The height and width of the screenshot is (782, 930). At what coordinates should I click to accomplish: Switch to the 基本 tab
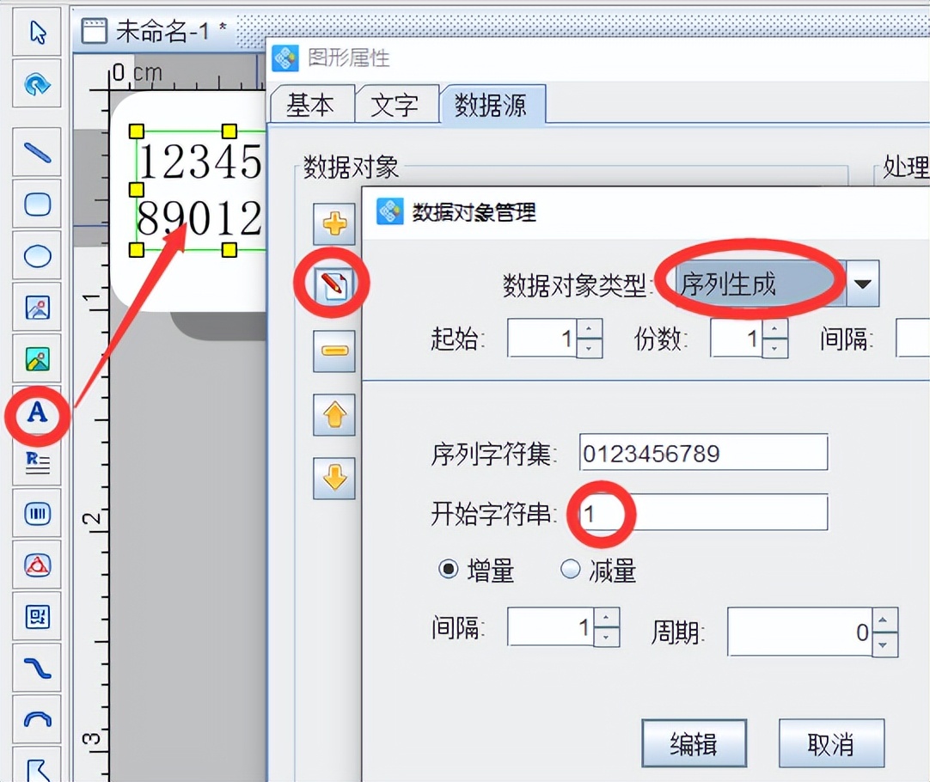click(312, 104)
